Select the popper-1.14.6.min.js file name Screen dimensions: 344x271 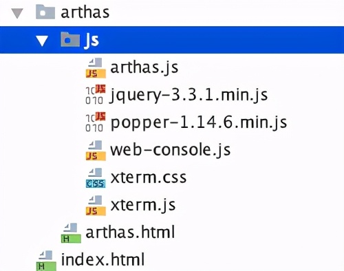(x=199, y=122)
